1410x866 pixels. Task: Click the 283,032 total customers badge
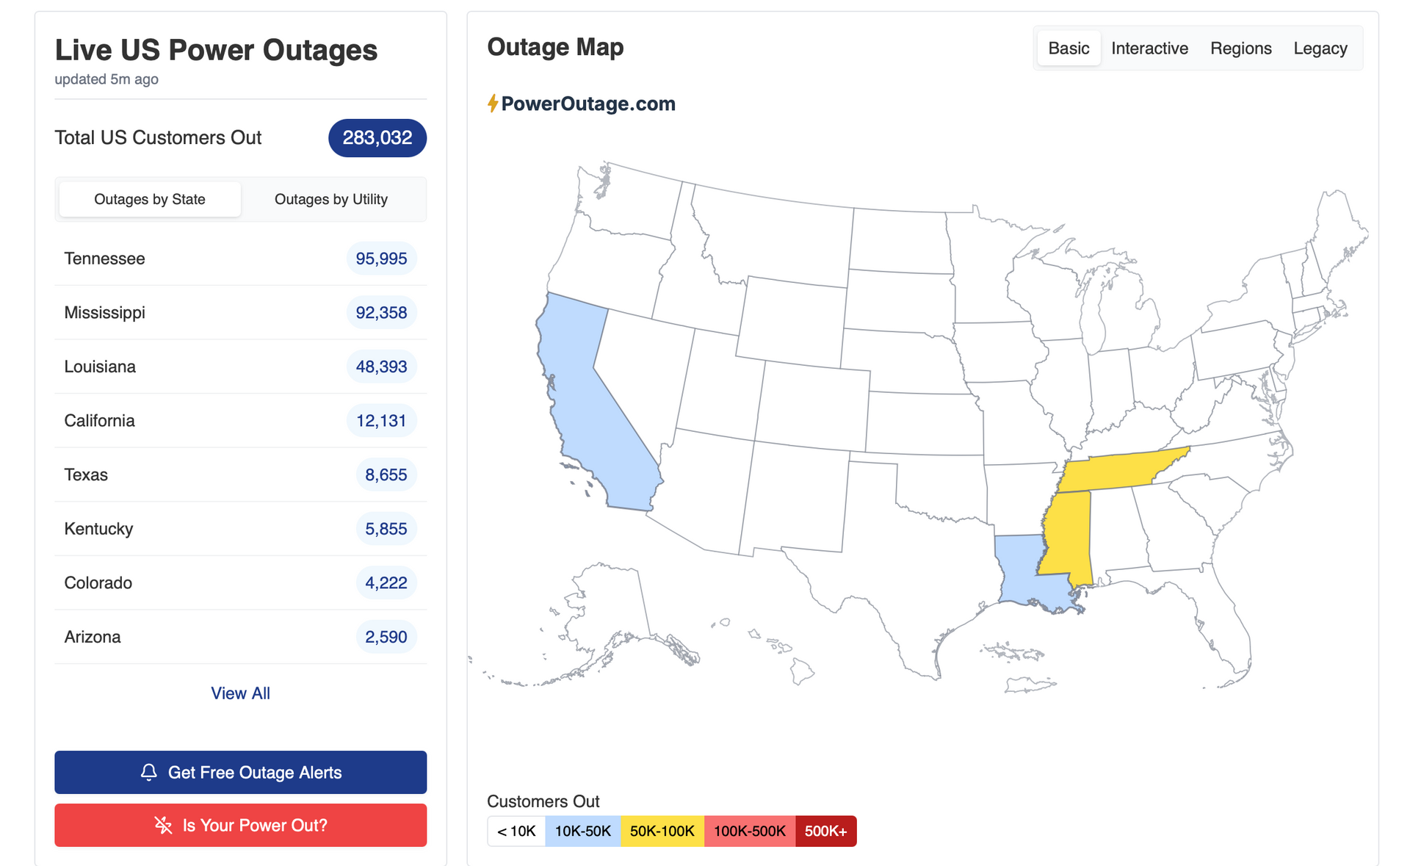coord(377,138)
